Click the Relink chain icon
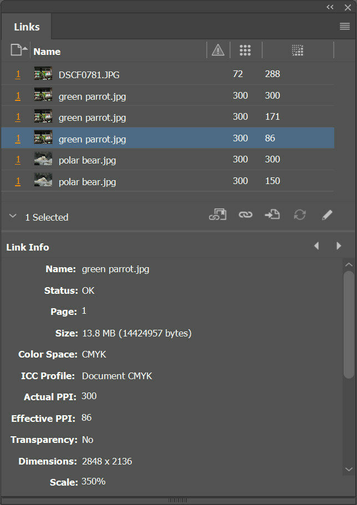The width and height of the screenshot is (357, 505). click(x=245, y=215)
